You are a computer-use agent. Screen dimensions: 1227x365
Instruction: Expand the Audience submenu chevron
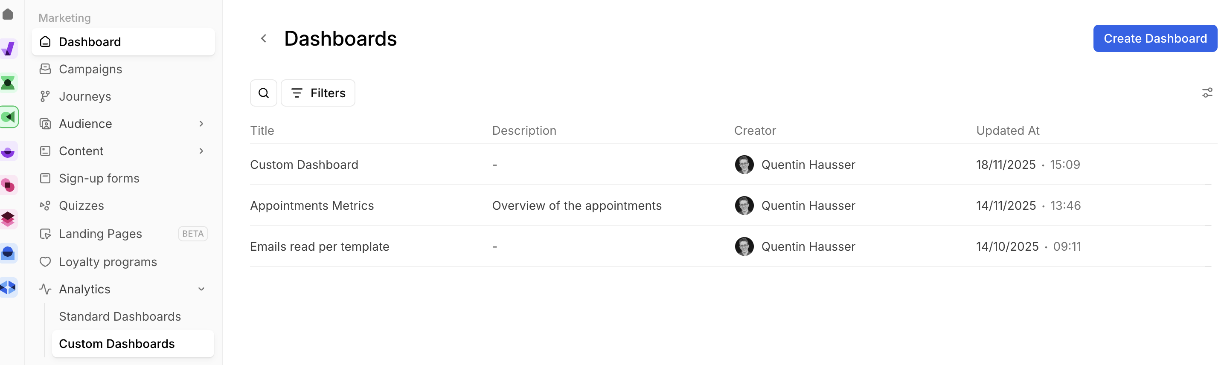[x=201, y=124]
